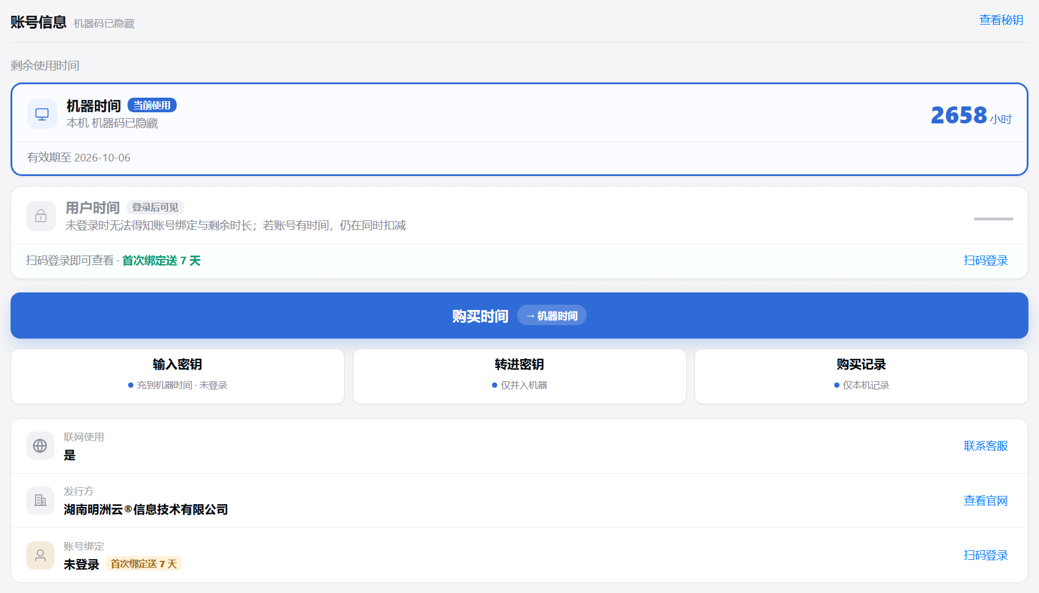Image resolution: width=1039 pixels, height=593 pixels.
Task: Click 扫码登录 link in 账号绑定 row
Action: click(x=986, y=555)
